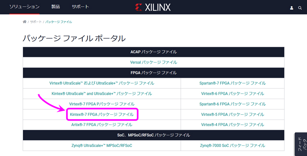307x156 pixels.
Task: Open the サポート top menu
Action: coord(80,7)
